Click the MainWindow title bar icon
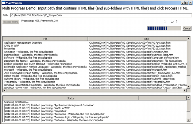Image resolution: width=193 pixels, height=124 pixels. click(4, 3)
